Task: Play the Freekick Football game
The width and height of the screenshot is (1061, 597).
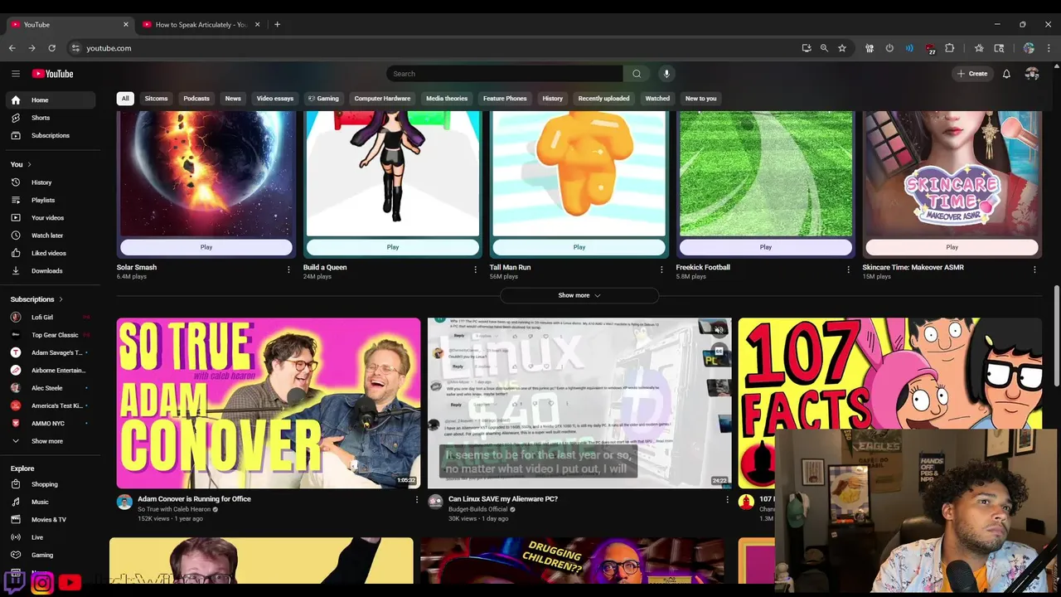Action: (766, 247)
